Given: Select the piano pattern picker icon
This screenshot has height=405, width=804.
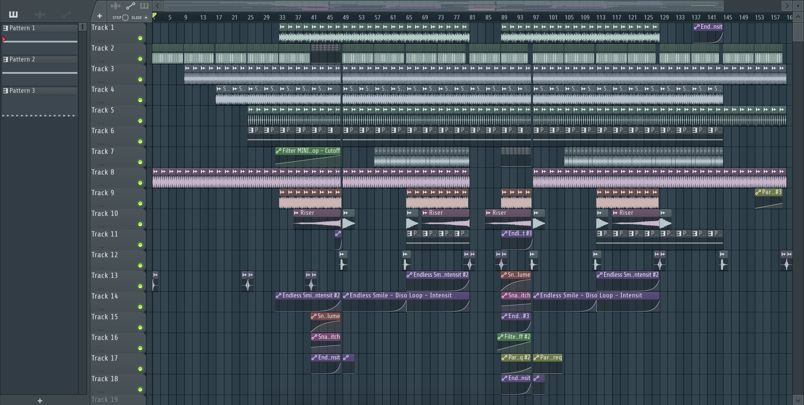Looking at the screenshot, I should [x=13, y=14].
